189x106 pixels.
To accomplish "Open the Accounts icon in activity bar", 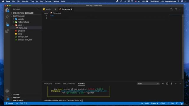I will point(7,91).
